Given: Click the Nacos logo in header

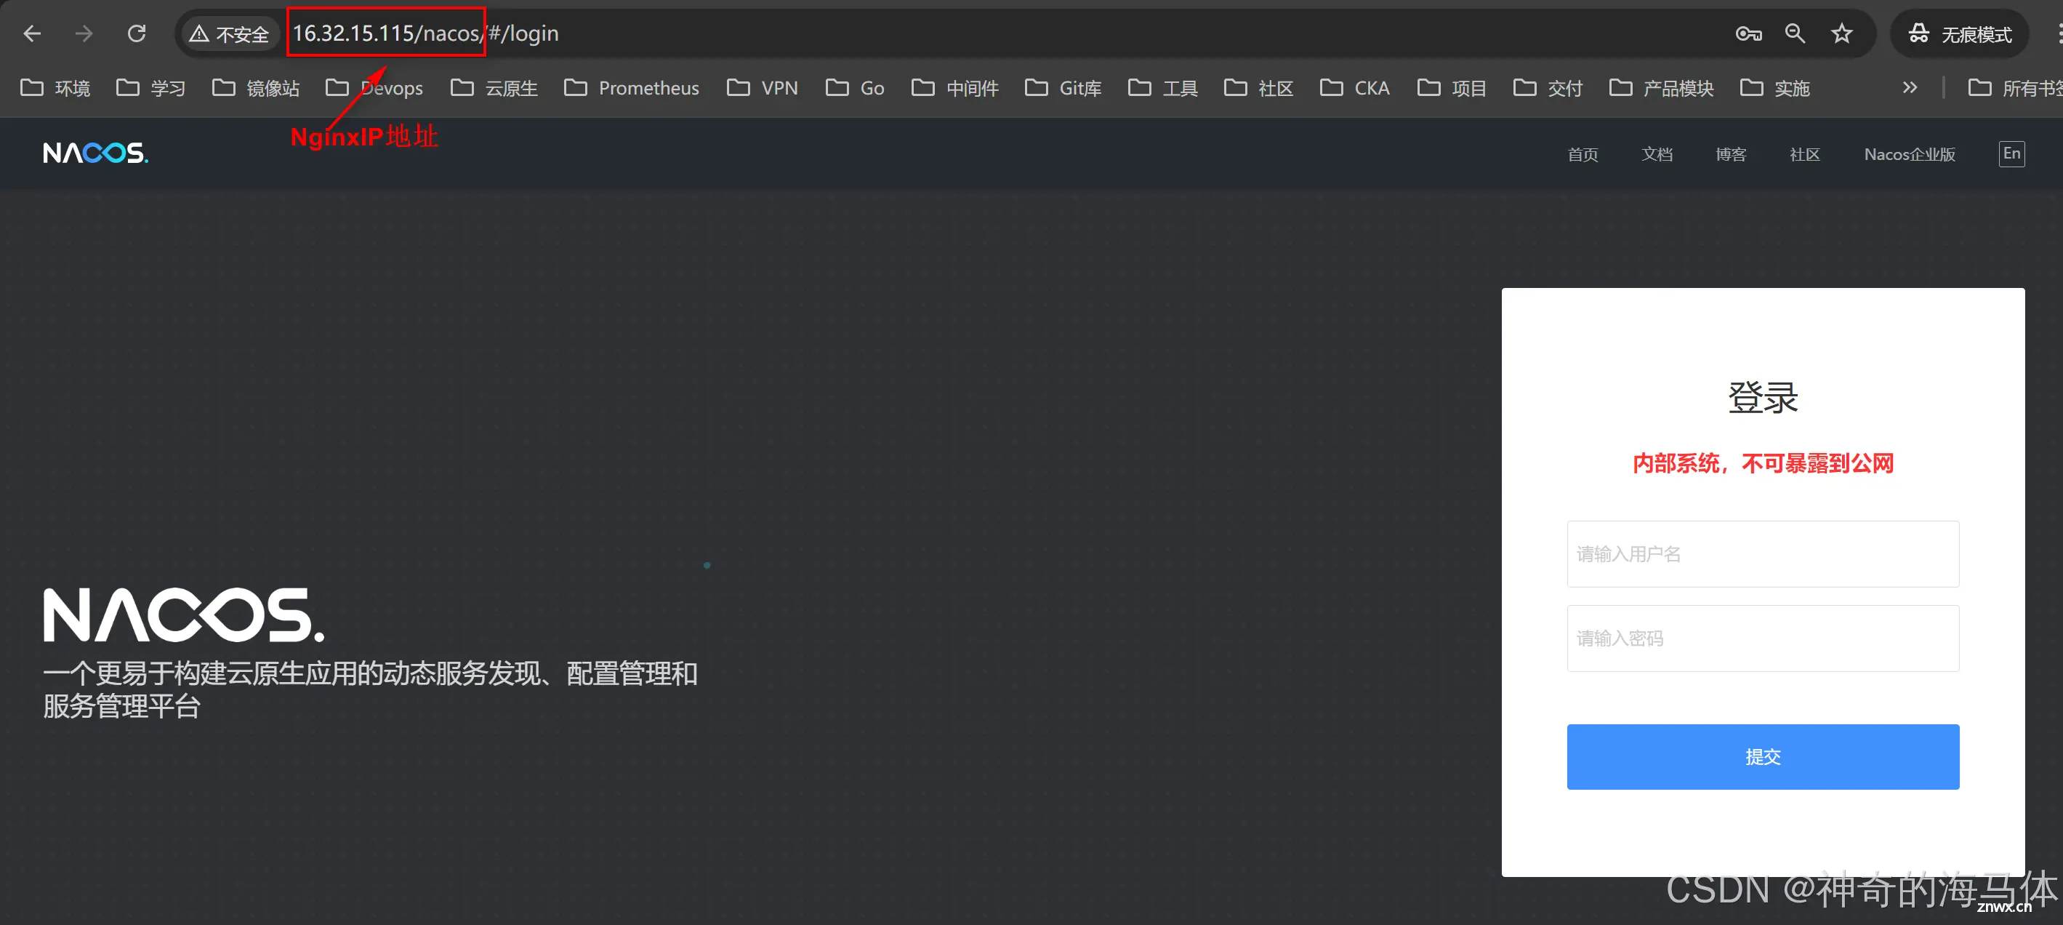Looking at the screenshot, I should pos(95,153).
